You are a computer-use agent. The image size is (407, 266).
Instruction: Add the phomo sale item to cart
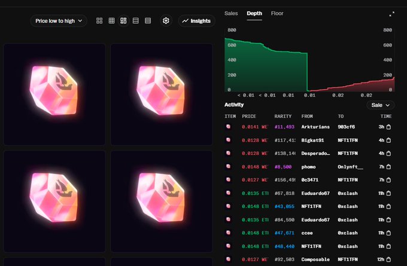point(388,167)
